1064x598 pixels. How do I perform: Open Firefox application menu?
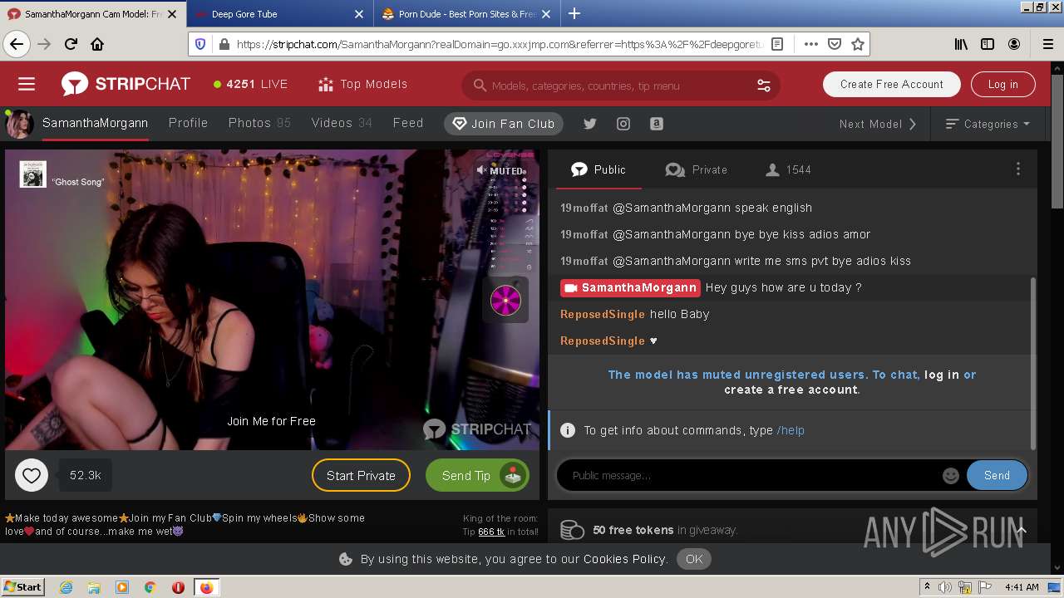coord(1047,44)
